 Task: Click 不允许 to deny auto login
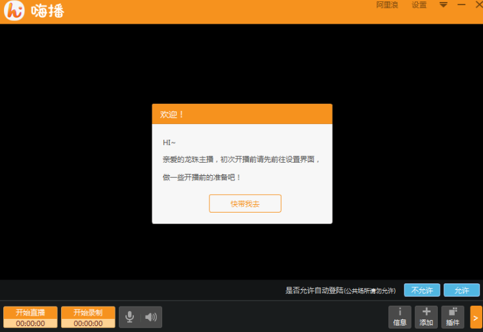(x=422, y=290)
